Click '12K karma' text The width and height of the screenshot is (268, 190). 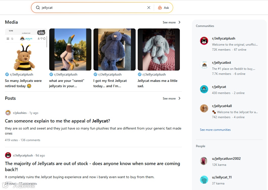219,165
